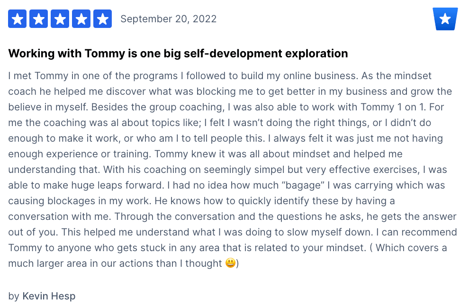469x308 pixels.
Task: Choose the third star in the rating
Action: click(x=60, y=19)
